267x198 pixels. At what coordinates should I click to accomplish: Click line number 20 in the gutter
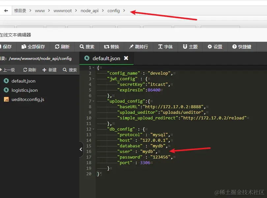[x=89, y=174]
